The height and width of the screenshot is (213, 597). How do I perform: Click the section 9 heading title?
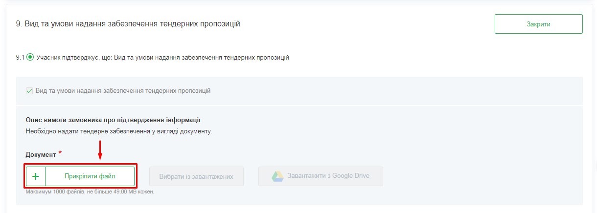click(x=128, y=23)
